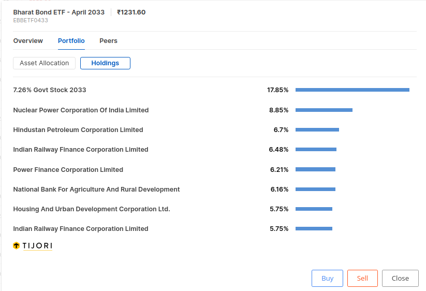The image size is (426, 291).
Task: Select the 7.26% Govt Stock 2033 holding
Action: click(x=50, y=90)
